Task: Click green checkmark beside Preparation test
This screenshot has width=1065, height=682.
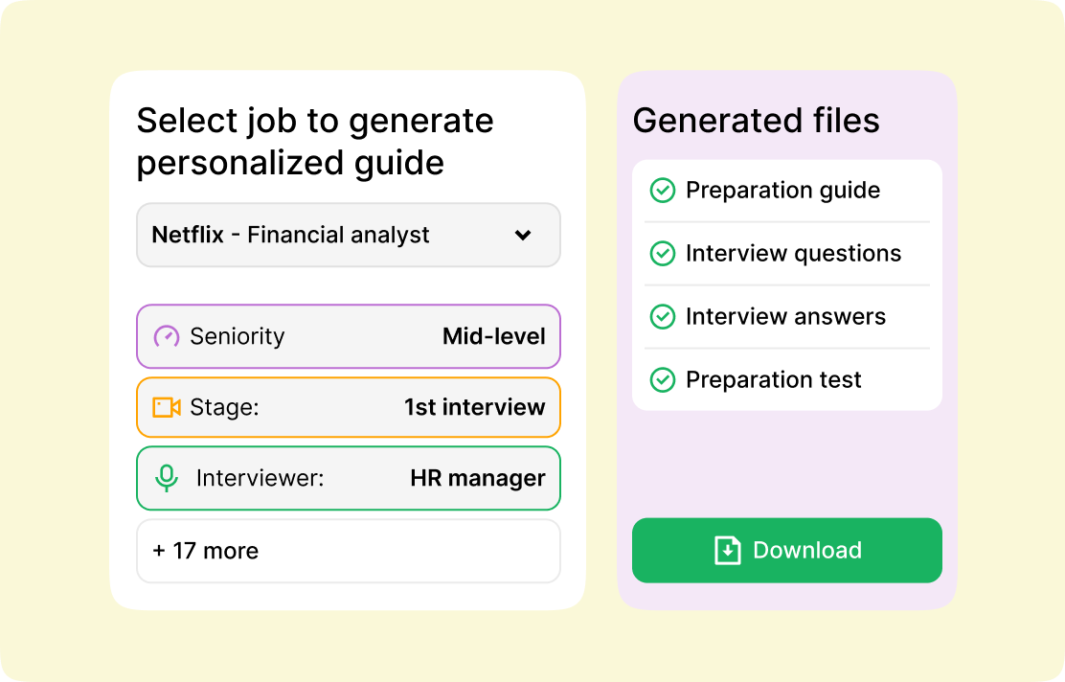Action: [x=662, y=379]
